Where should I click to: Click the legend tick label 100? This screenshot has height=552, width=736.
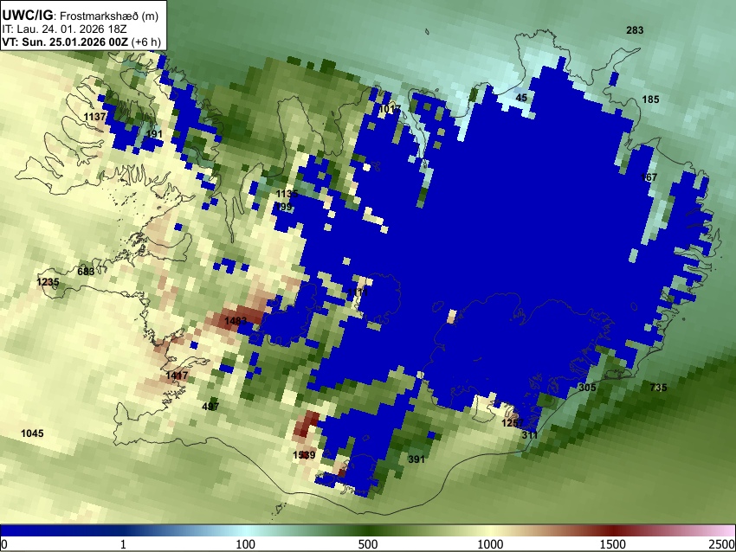(246, 544)
